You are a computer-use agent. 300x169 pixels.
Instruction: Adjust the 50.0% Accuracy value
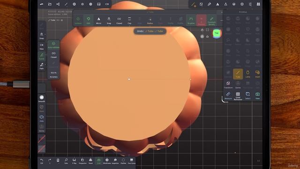pyautogui.click(x=53, y=75)
